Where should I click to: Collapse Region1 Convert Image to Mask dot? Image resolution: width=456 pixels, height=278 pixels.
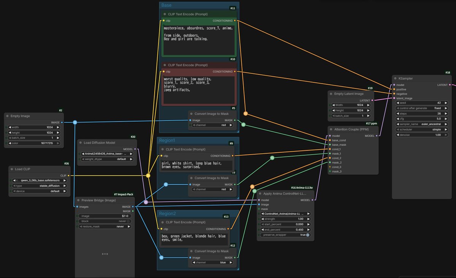coord(191,178)
